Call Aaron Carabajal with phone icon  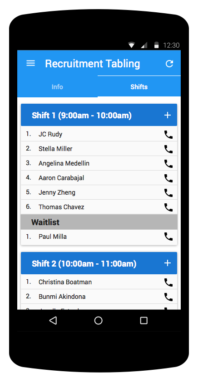pyautogui.click(x=168, y=178)
